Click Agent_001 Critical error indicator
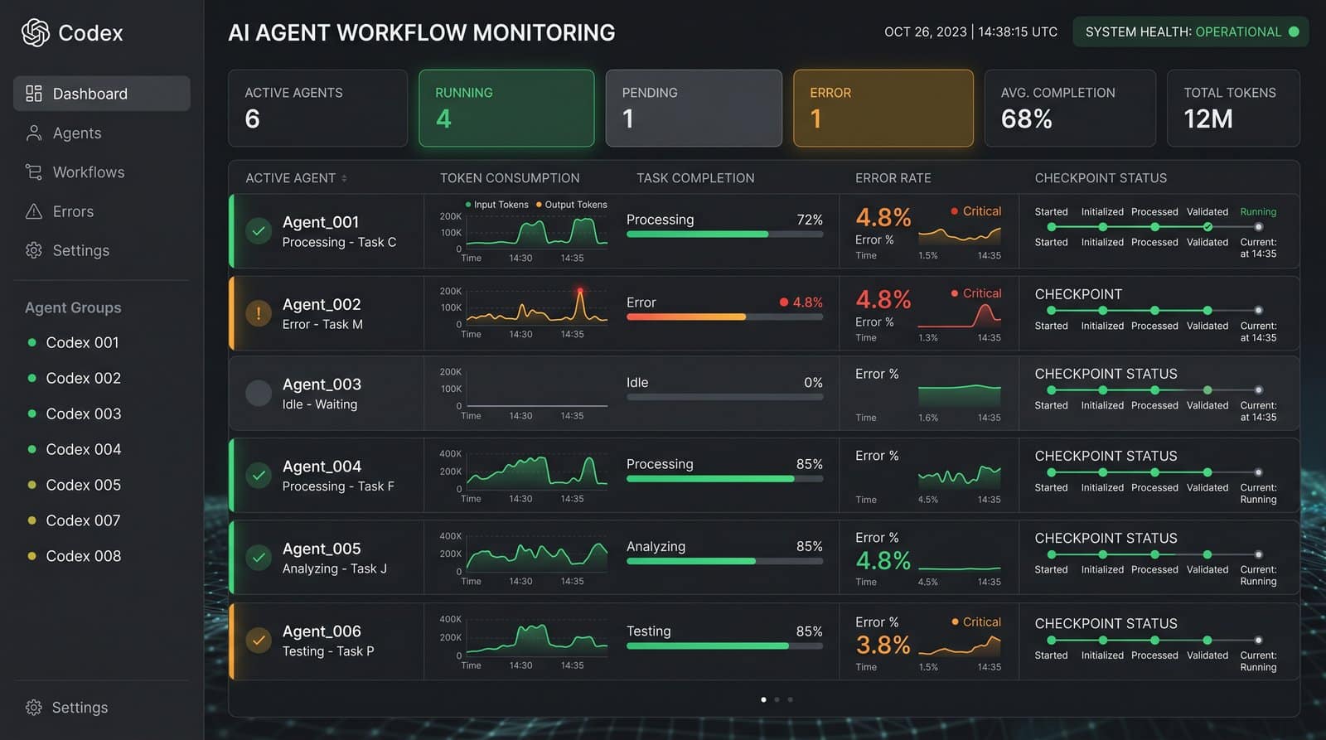 click(x=976, y=211)
